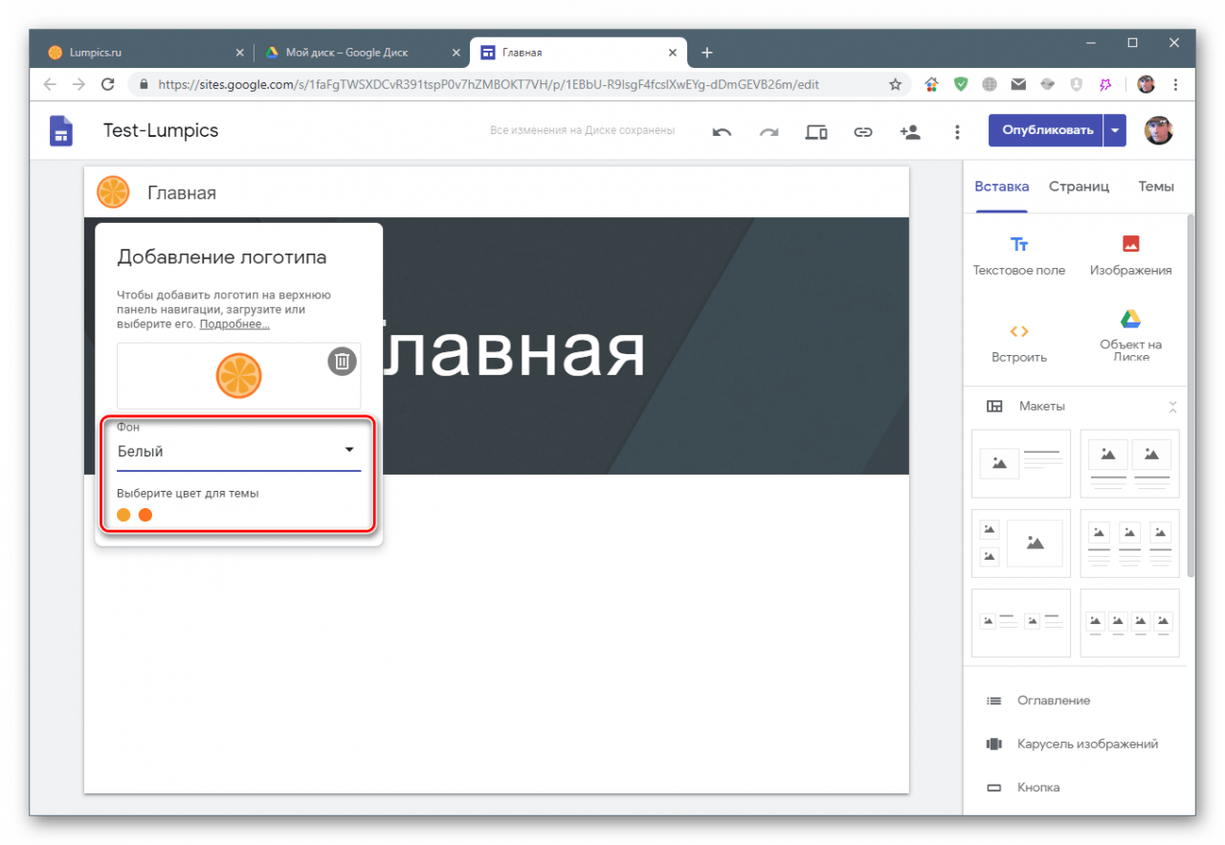Image resolution: width=1225 pixels, height=845 pixels.
Task: Redo the last change
Action: click(768, 132)
